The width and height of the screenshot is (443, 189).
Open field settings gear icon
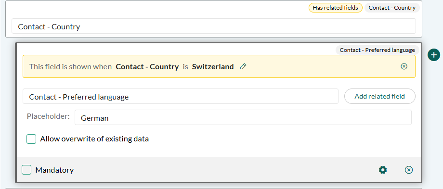[383, 170]
